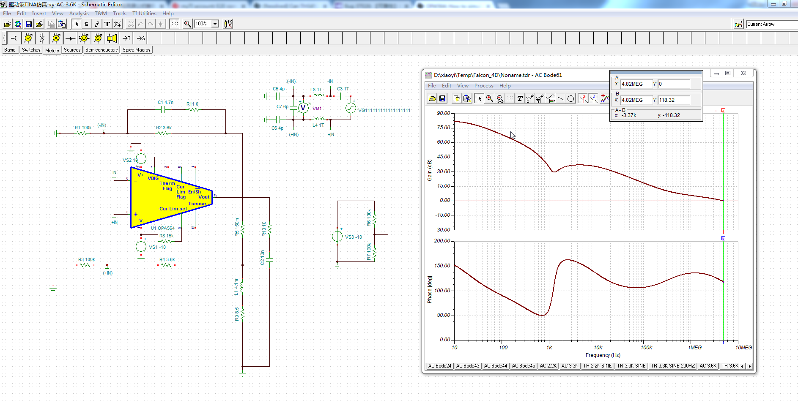Select the ohmmeter component icon
Screen dimensions: 798x403
98,38
